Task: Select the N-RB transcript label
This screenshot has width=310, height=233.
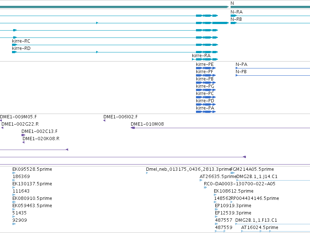Action: pos(236,19)
